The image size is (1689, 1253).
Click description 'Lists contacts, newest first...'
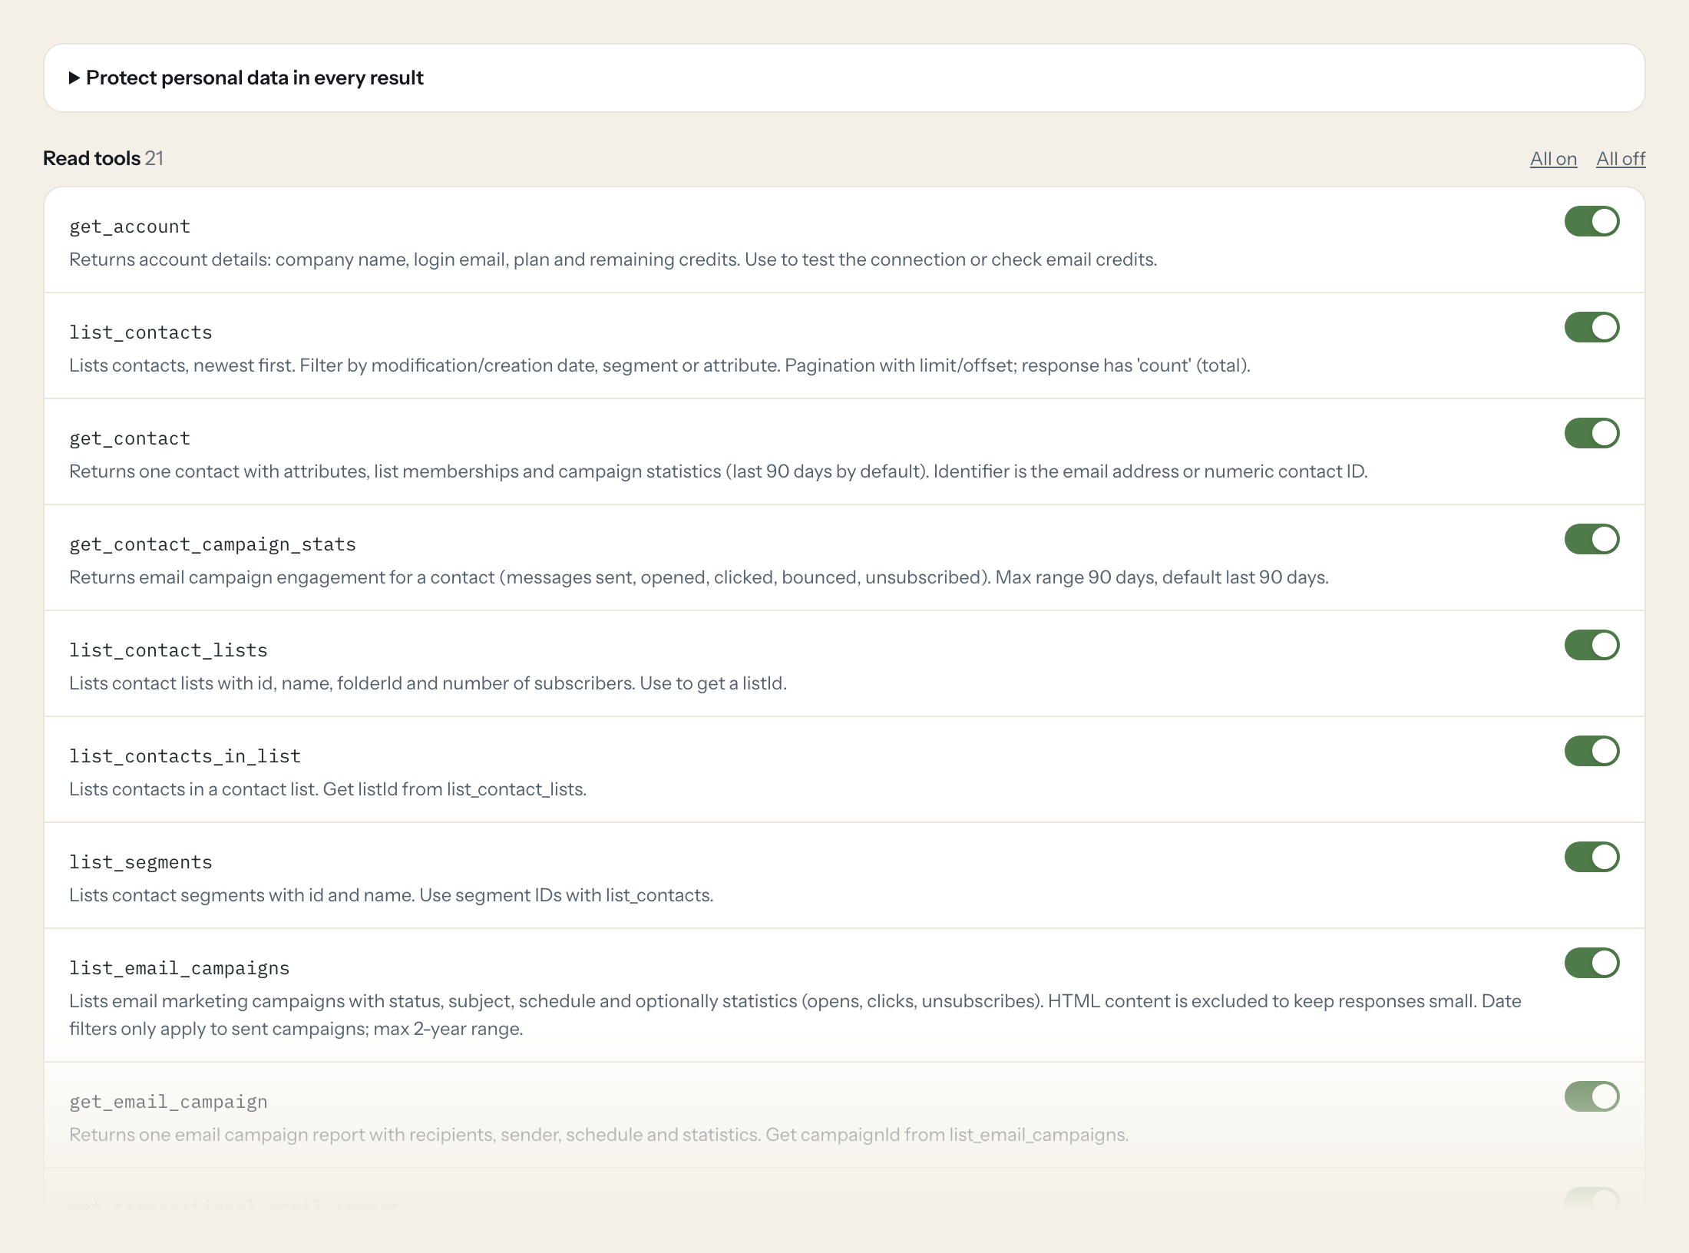659,365
